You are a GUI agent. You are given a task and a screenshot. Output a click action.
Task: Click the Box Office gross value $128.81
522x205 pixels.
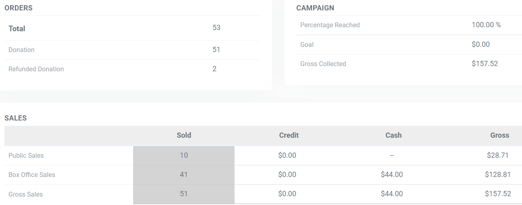498,175
